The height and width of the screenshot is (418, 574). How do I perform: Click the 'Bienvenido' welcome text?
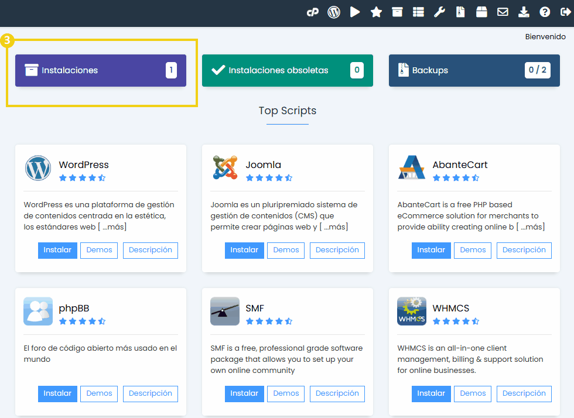click(545, 37)
